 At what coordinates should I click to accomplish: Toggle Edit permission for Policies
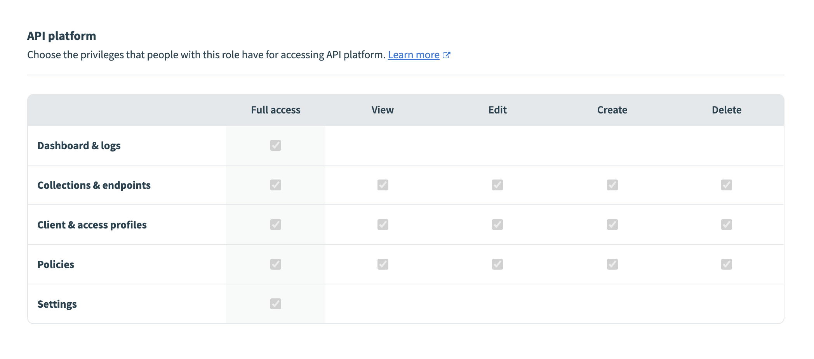pos(497,264)
